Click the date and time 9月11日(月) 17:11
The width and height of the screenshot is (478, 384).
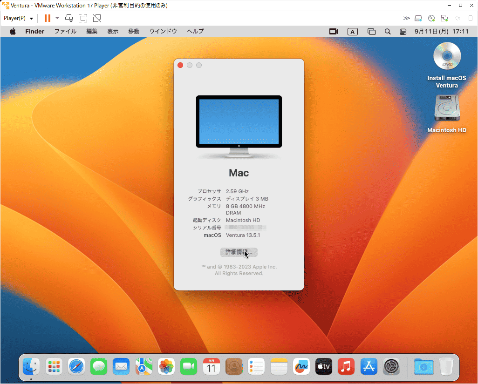tap(441, 31)
